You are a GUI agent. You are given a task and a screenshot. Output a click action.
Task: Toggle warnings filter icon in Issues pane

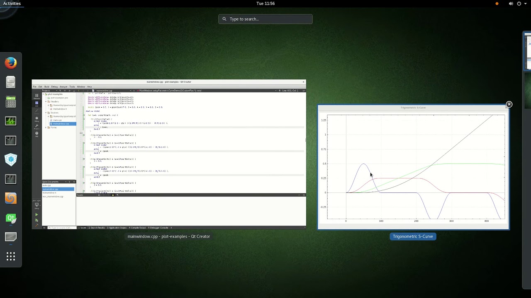tap(113, 195)
